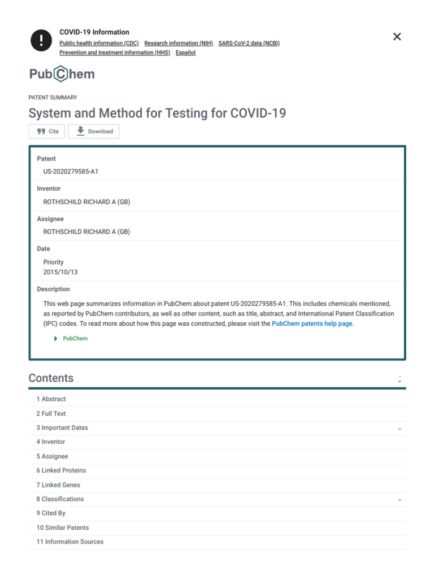434x579 pixels.
Task: Dismiss the COVID-19 information banner
Action: (397, 37)
